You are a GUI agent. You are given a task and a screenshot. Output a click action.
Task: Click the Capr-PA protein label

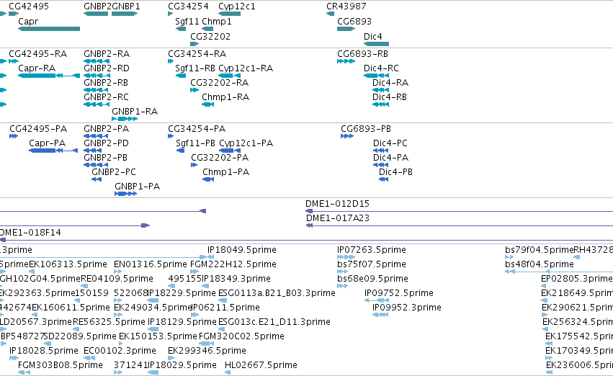pos(48,143)
